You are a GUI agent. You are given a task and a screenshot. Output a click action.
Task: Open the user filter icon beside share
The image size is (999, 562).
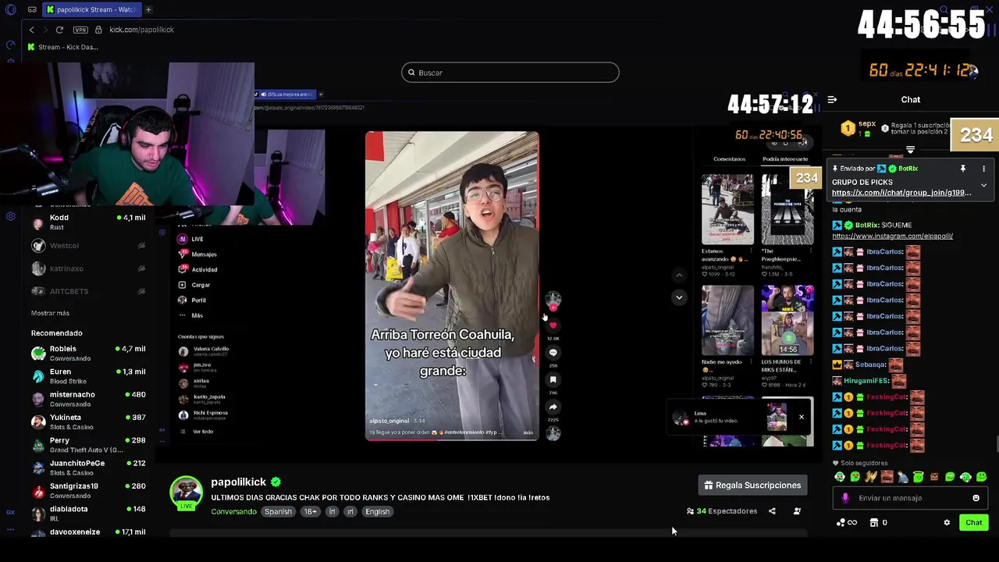tap(797, 511)
